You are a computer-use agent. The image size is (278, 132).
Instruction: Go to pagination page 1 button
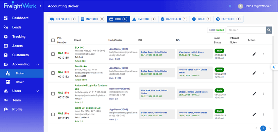[263, 128]
